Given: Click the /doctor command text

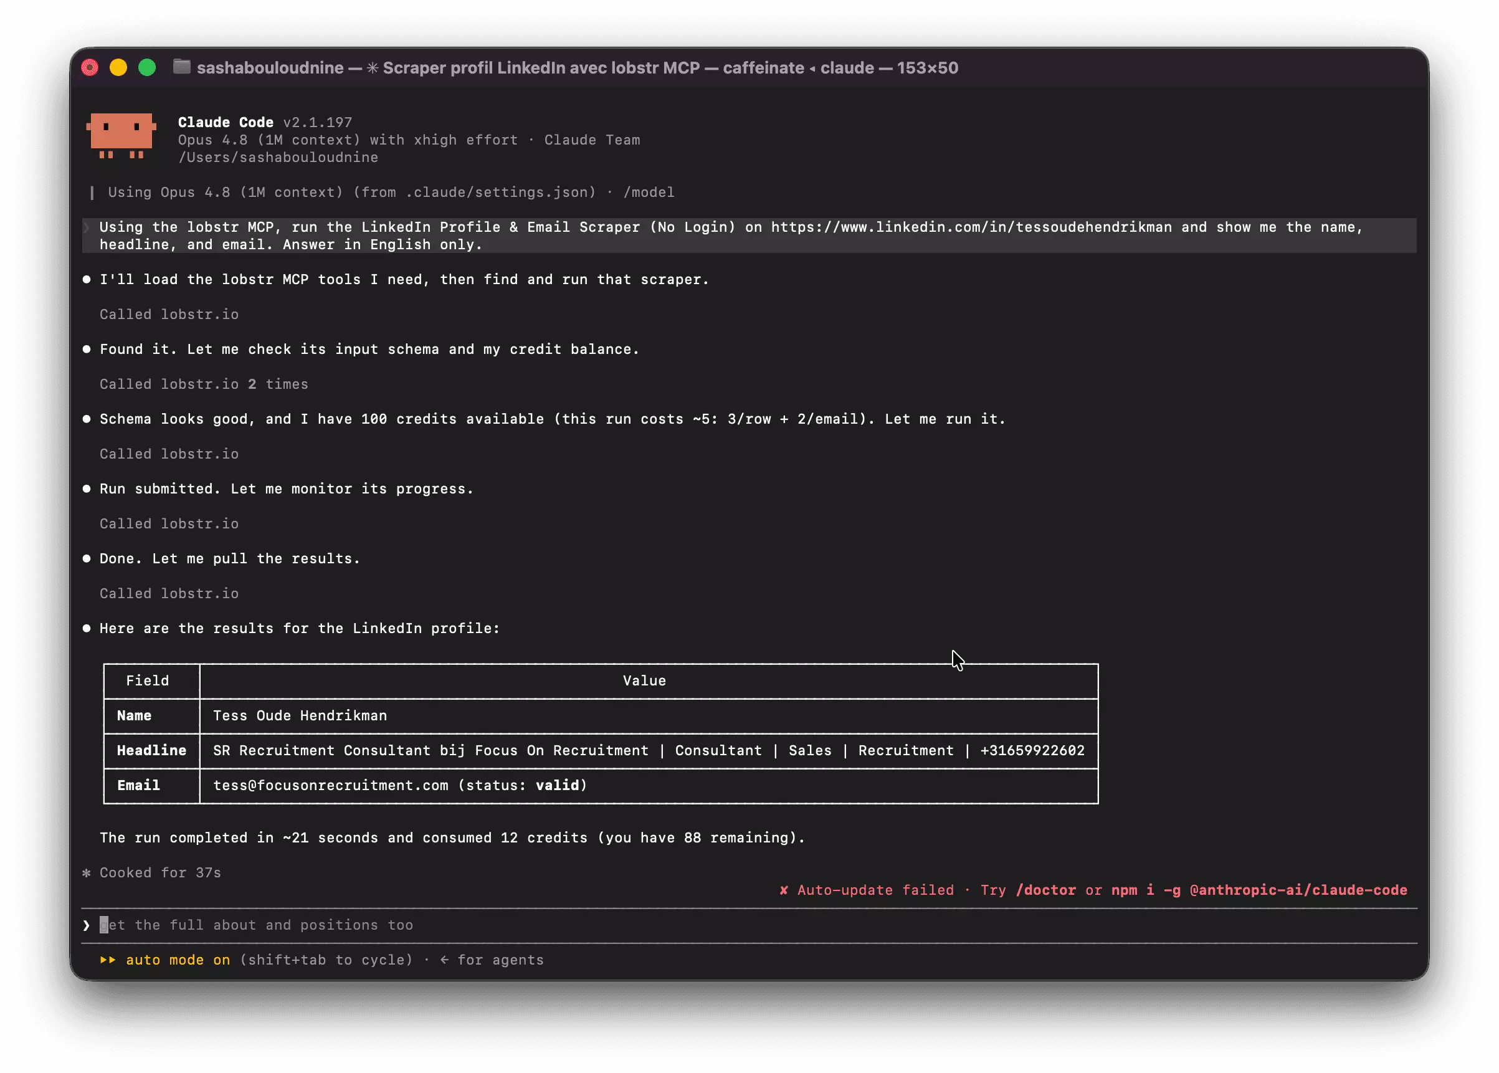Looking at the screenshot, I should [1045, 890].
